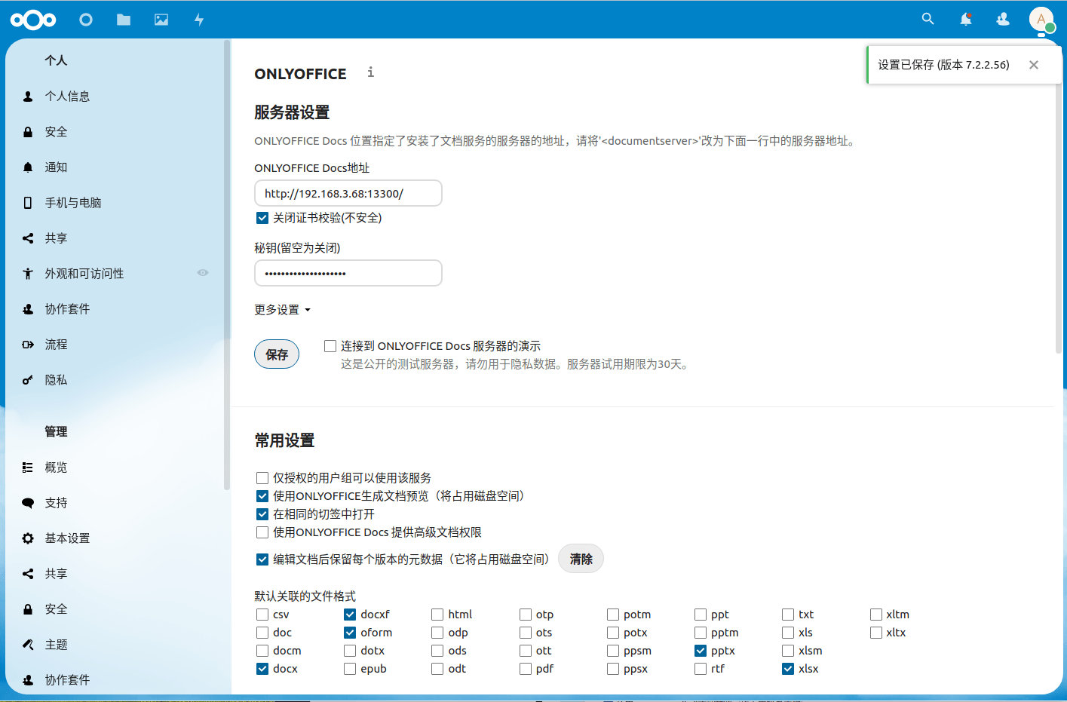This screenshot has height=702, width=1067.
Task: Click the 基本设置 gear icon
Action: point(28,538)
